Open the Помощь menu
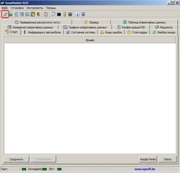The width and height of the screenshot is (180, 173). coord(51,8)
